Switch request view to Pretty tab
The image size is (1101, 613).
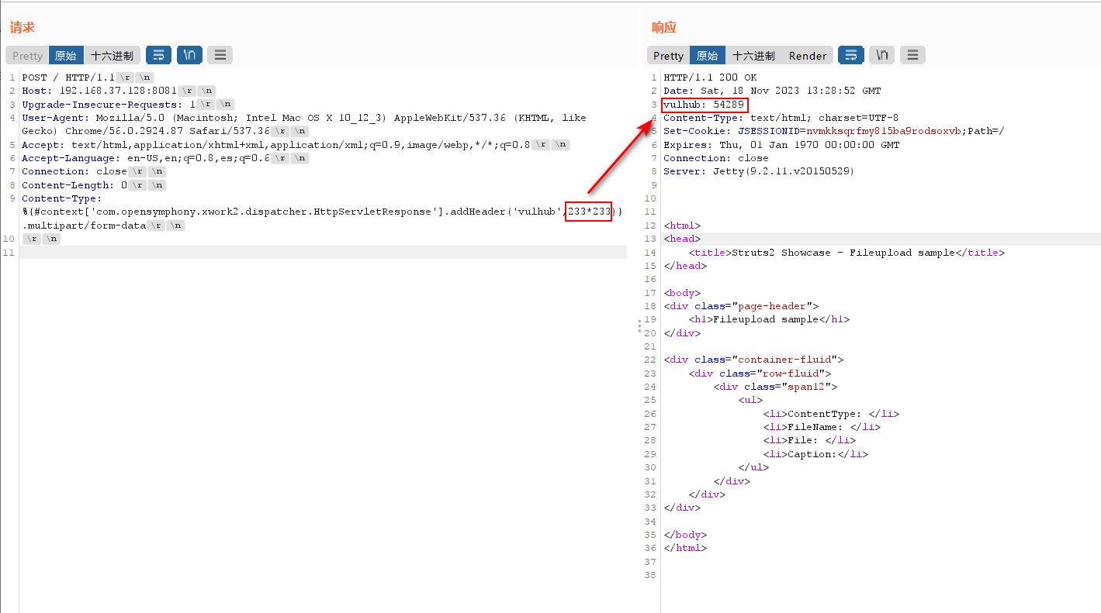click(x=27, y=56)
